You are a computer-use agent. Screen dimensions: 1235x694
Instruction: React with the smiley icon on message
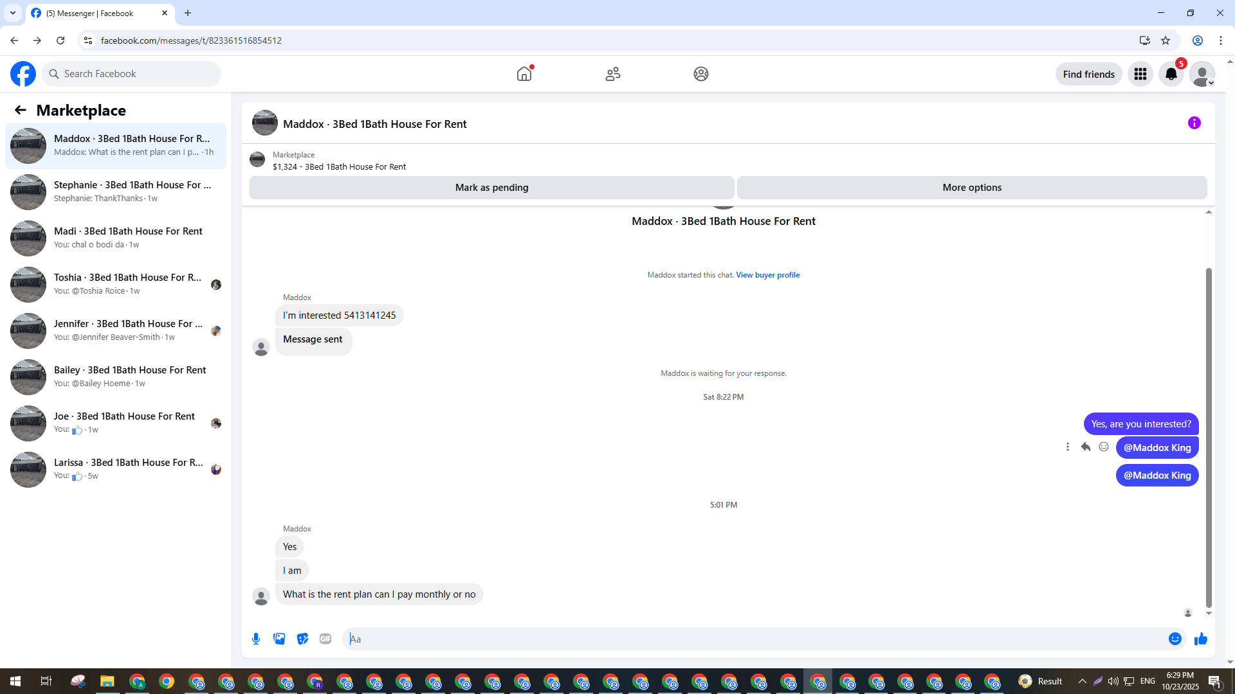pyautogui.click(x=1104, y=447)
